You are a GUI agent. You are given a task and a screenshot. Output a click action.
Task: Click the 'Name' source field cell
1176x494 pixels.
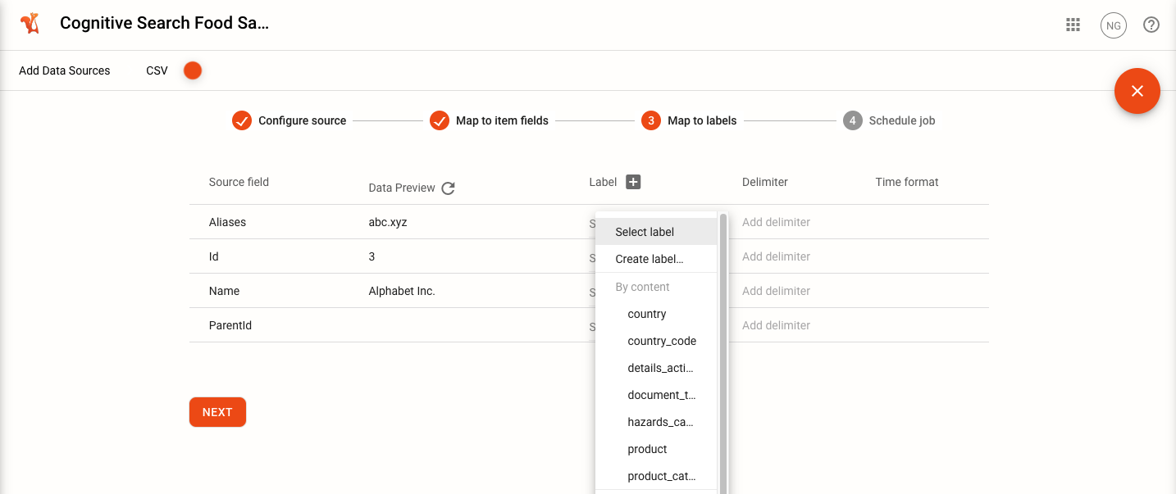pyautogui.click(x=224, y=291)
